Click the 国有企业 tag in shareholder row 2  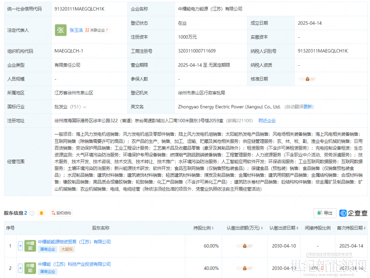pyautogui.click(x=47, y=272)
